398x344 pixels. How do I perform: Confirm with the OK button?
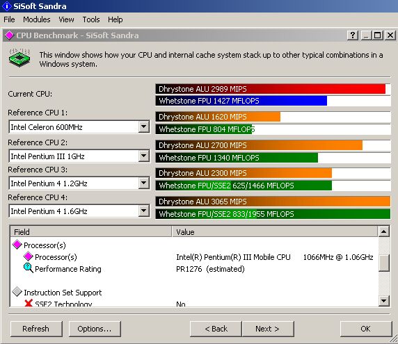366,329
